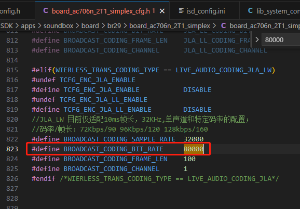Click the highlighted 80000 bit rate value

pos(193,149)
